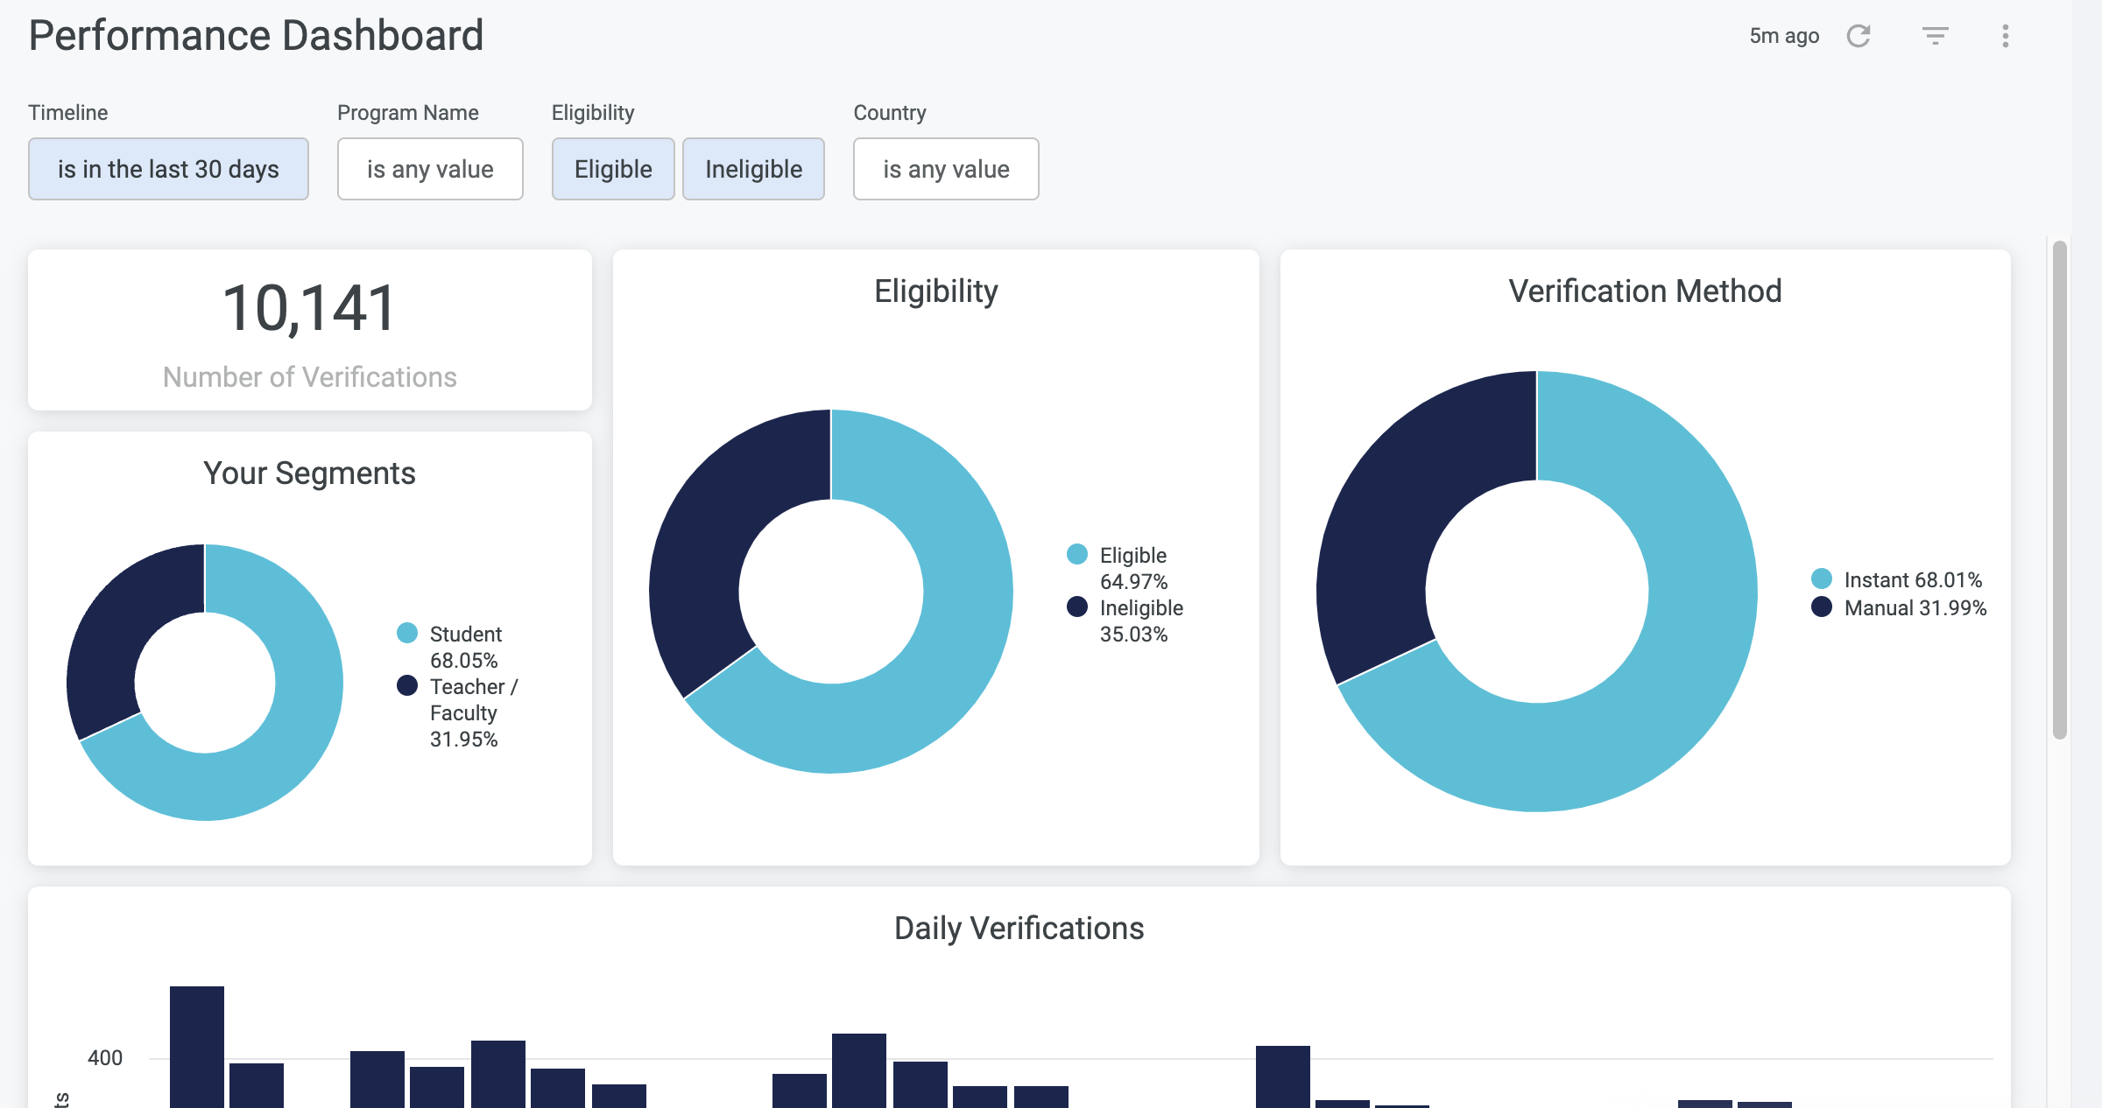Click the 5m ago refresh timestamp
This screenshot has width=2102, height=1108.
click(x=1783, y=36)
